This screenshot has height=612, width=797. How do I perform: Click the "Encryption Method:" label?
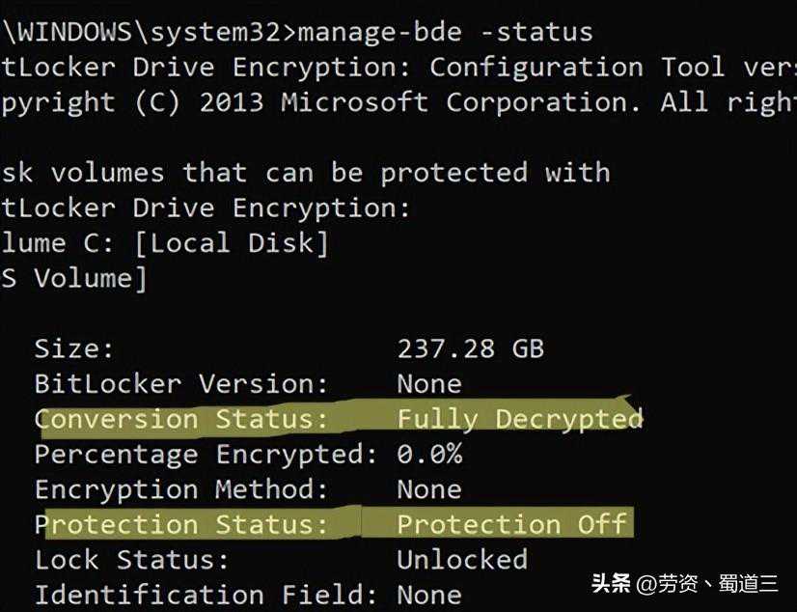pos(181,489)
